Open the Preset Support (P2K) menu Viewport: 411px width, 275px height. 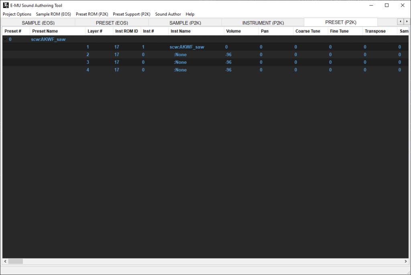[132, 14]
